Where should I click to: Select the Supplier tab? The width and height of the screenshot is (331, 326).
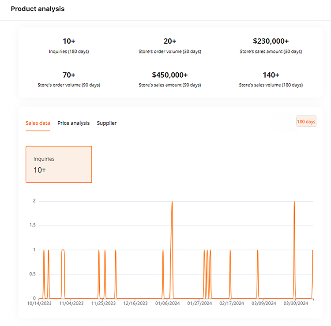pyautogui.click(x=107, y=123)
